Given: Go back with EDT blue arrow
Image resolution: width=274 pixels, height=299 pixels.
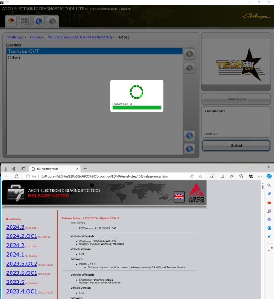Looking at the screenshot, I should coord(39,21).
